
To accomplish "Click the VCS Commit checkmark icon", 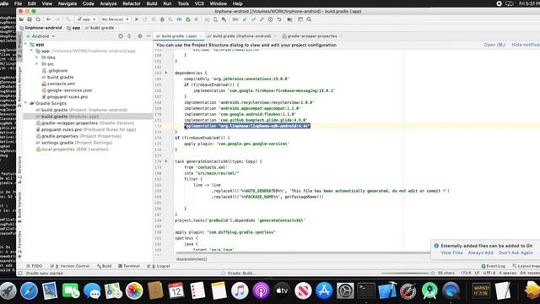I will (253, 19).
